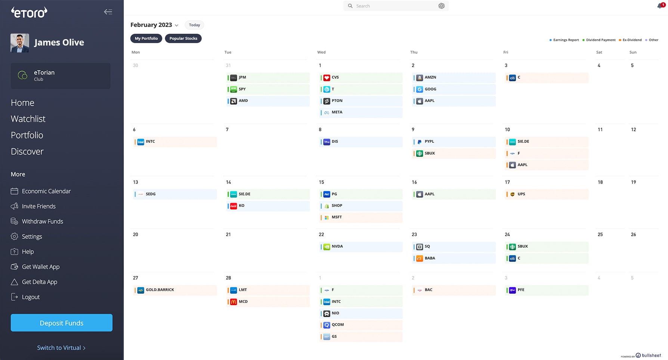Open the LMT event on February 28
Image resolution: width=668 pixels, height=360 pixels.
click(x=268, y=290)
